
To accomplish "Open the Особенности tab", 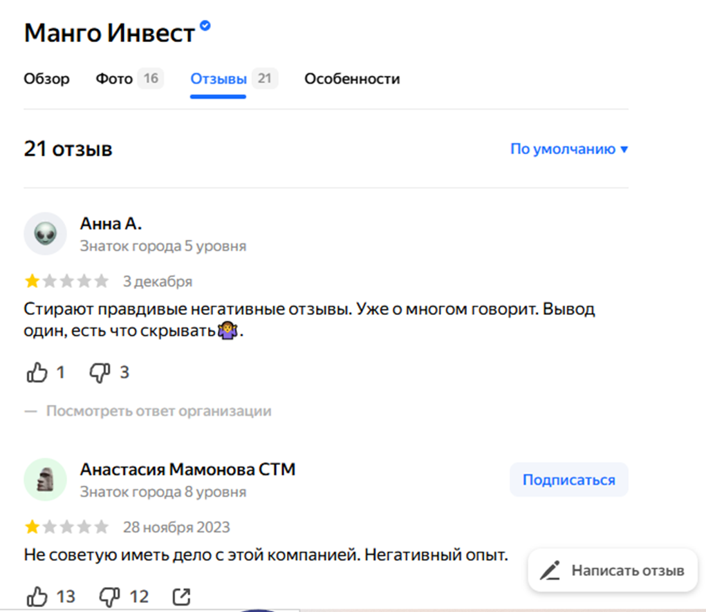I will click(352, 79).
